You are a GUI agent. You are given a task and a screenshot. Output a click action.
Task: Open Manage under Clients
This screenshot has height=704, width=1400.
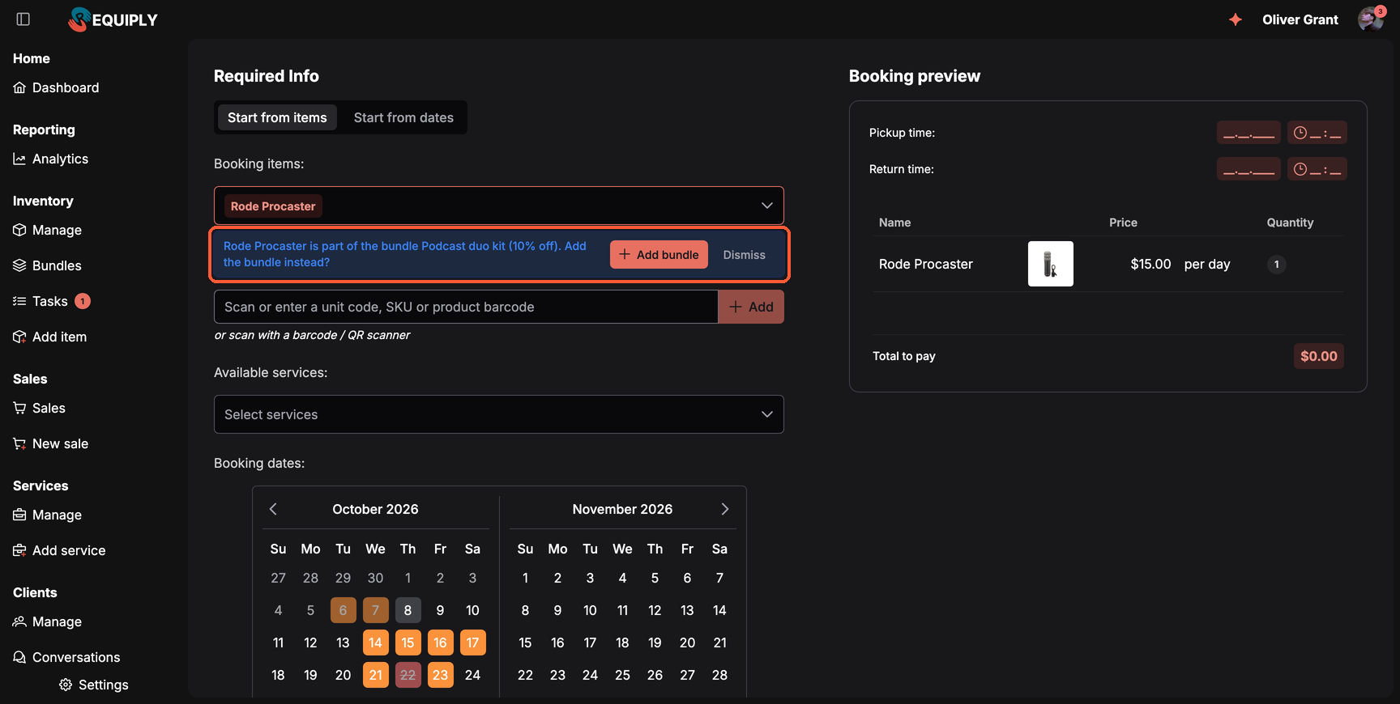coord(48,621)
